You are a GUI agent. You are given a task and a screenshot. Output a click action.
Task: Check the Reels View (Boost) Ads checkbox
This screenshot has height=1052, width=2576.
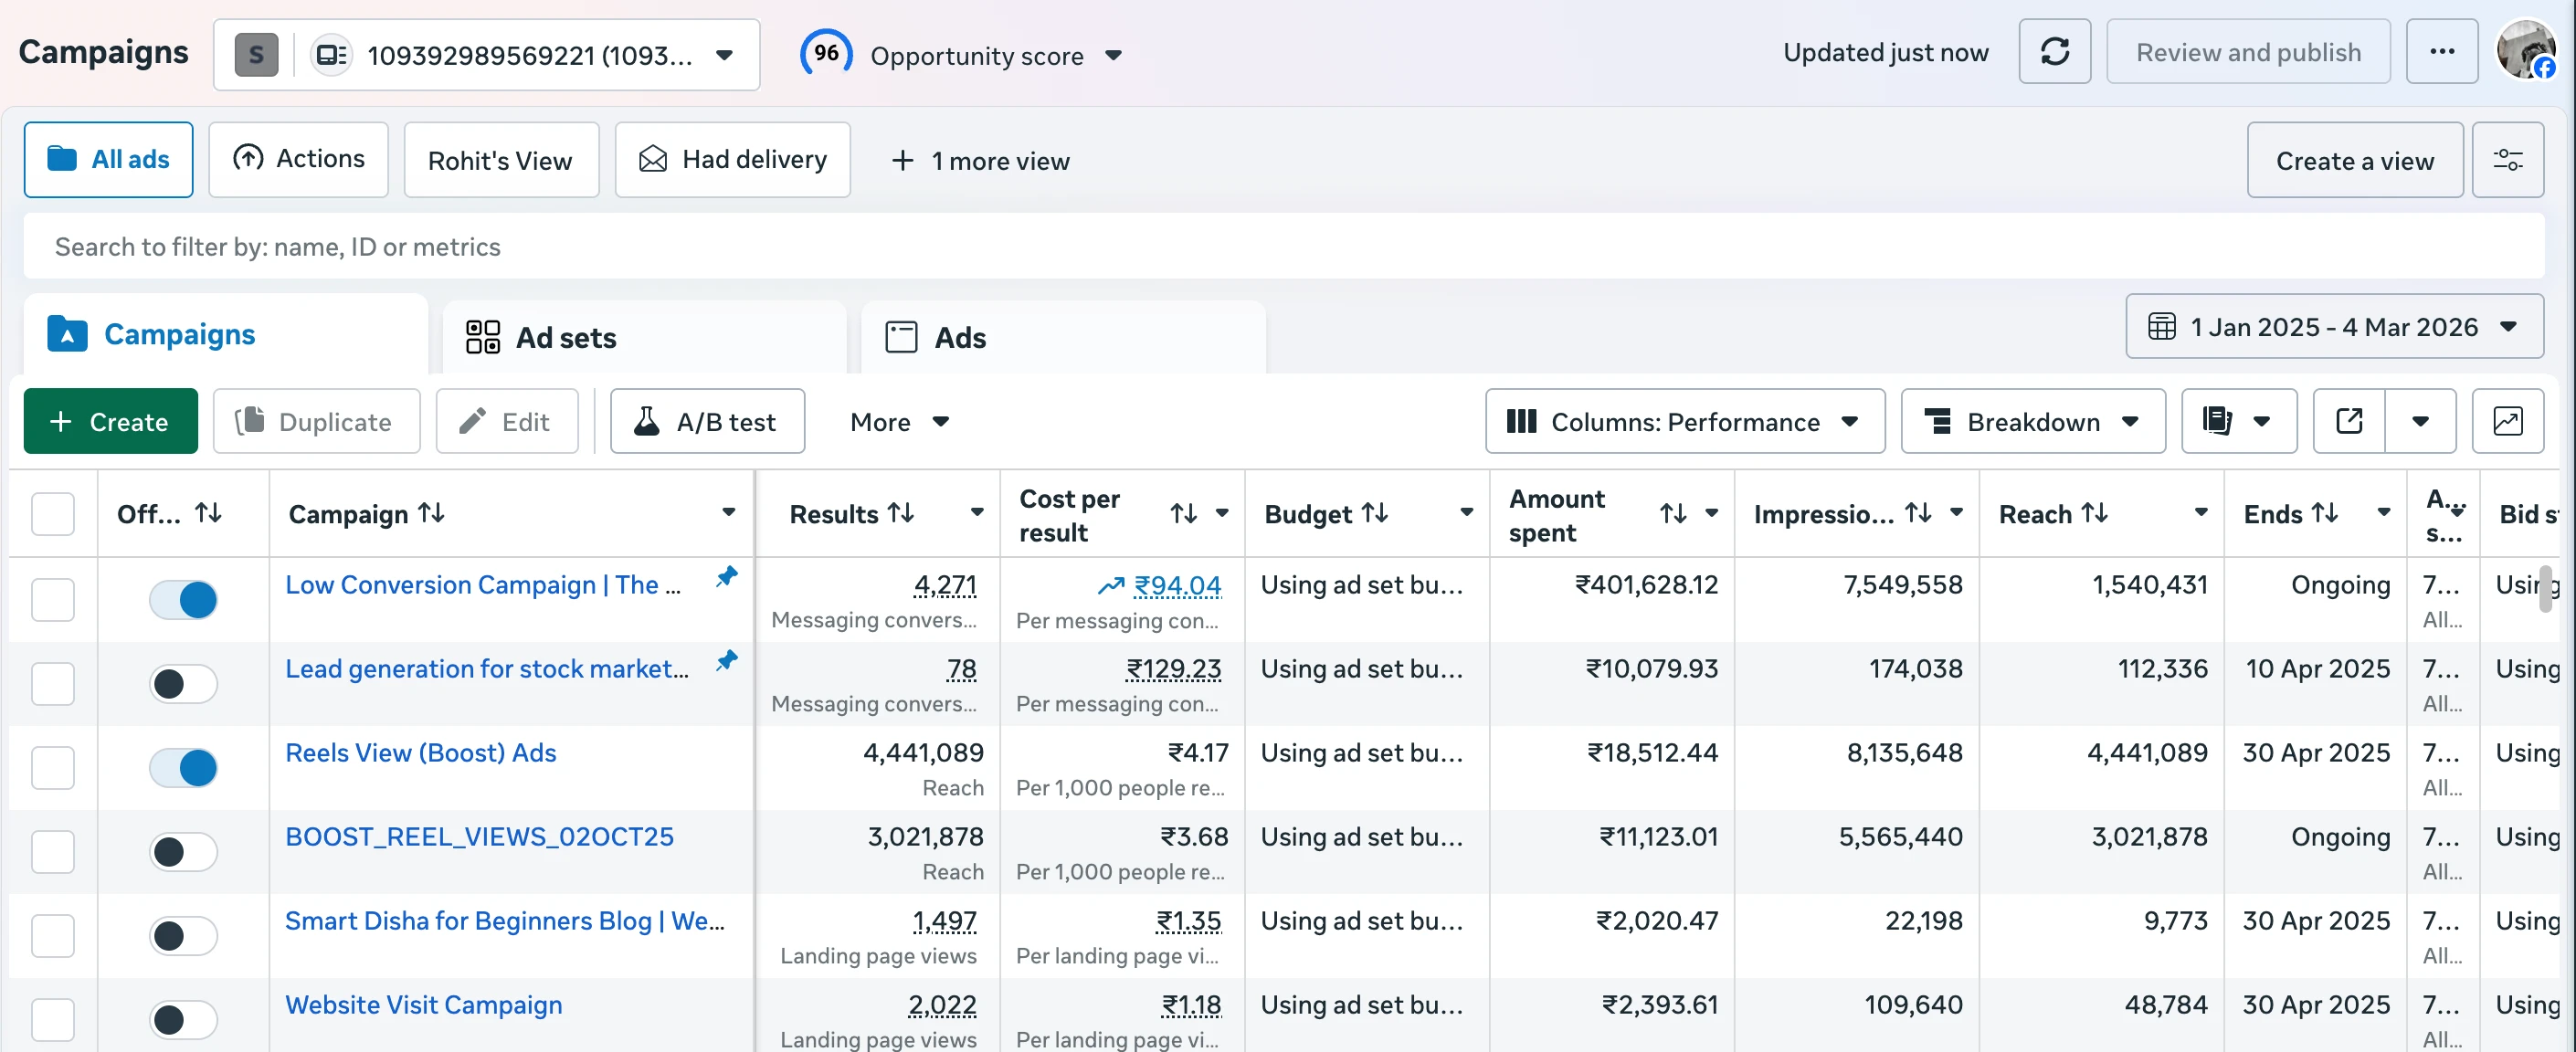pyautogui.click(x=53, y=768)
